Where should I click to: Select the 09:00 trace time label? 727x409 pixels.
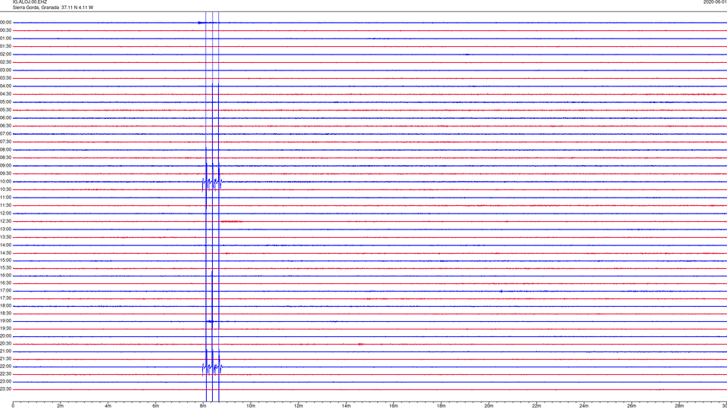5,166
